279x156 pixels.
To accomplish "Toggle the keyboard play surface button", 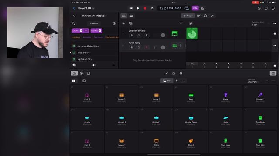I will click(x=273, y=73).
